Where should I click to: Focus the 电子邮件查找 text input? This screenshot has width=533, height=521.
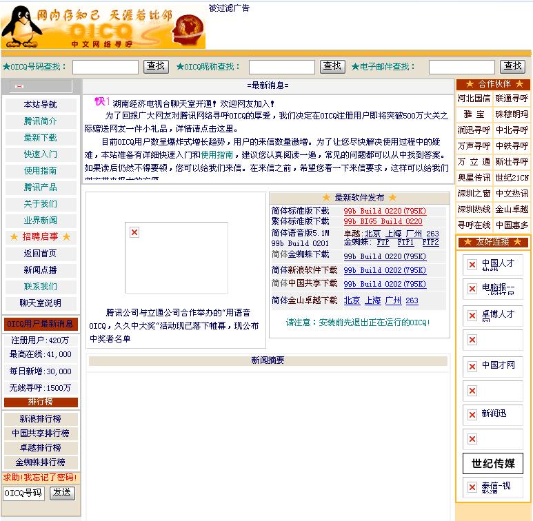(x=461, y=67)
